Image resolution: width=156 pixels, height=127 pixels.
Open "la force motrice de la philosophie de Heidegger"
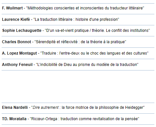pyautogui.click(x=102, y=108)
